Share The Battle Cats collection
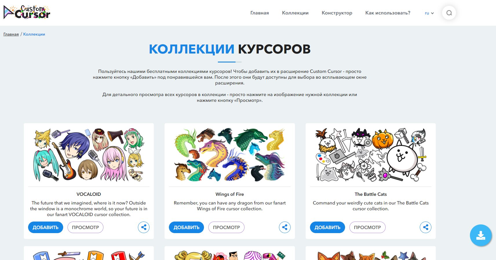 pos(426,227)
